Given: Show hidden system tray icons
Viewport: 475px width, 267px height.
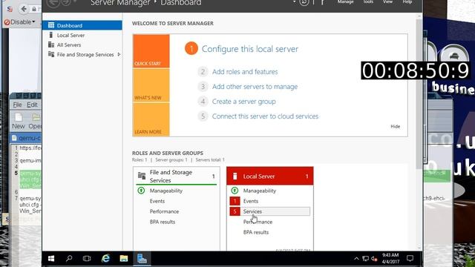Looking at the screenshot, I should 356,259.
